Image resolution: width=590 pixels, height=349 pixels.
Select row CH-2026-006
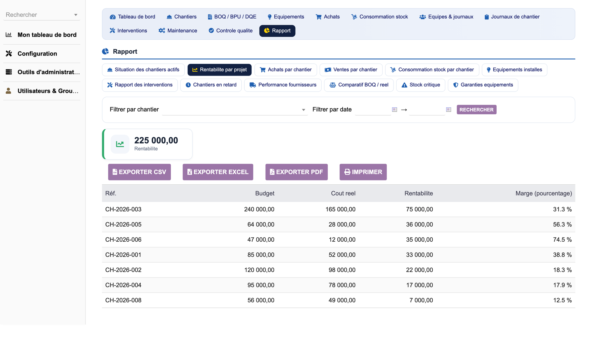[x=338, y=240]
